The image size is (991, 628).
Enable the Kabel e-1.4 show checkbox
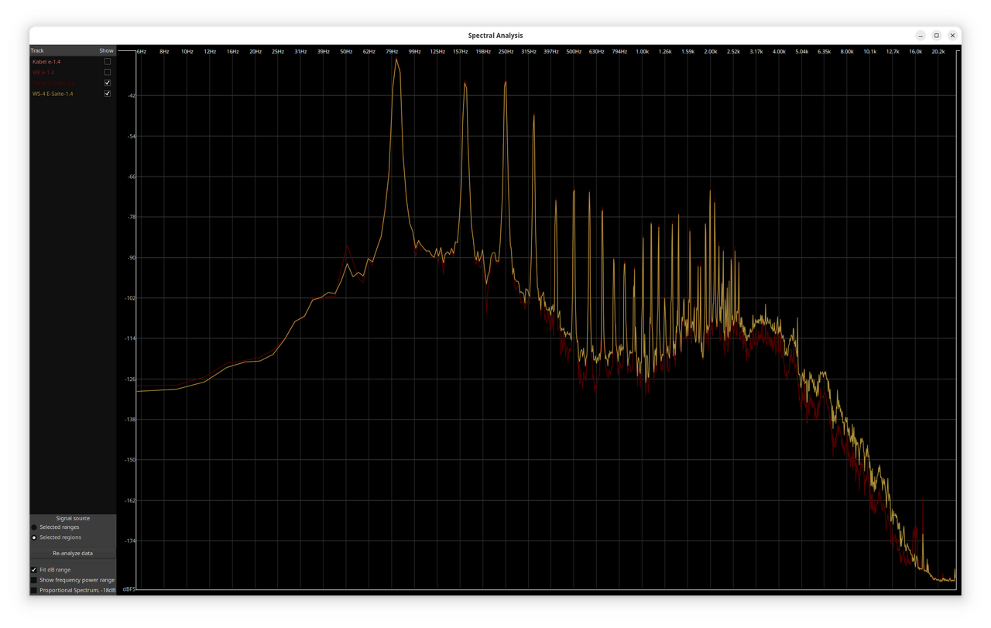108,61
